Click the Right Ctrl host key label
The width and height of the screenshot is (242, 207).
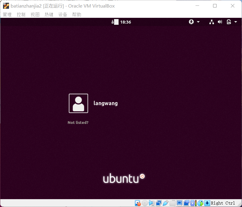click(223, 203)
